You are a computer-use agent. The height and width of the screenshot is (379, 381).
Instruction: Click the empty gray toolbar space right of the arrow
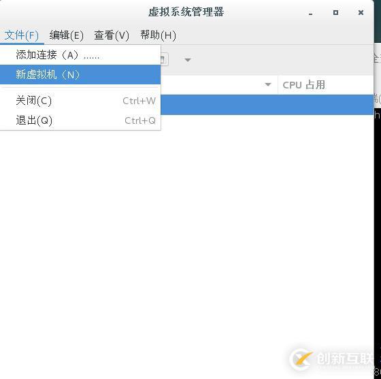[280, 60]
